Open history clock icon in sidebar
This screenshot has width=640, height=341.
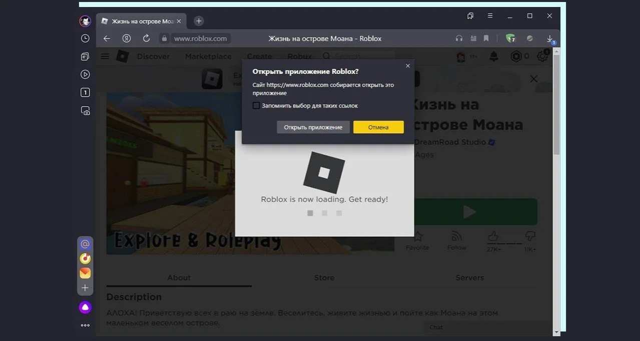click(85, 38)
